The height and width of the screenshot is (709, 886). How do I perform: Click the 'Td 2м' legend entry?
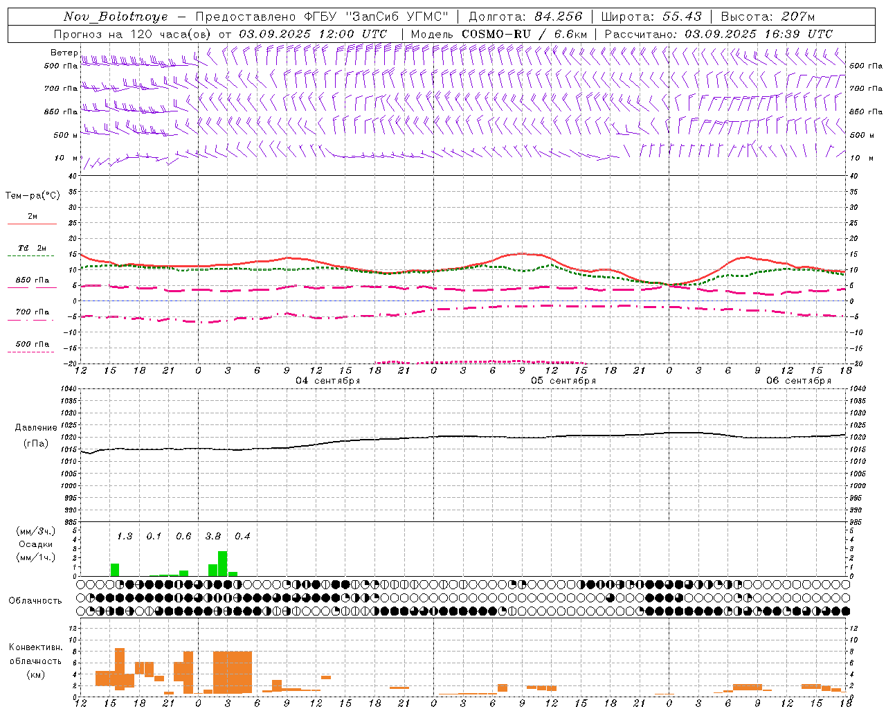(33, 248)
